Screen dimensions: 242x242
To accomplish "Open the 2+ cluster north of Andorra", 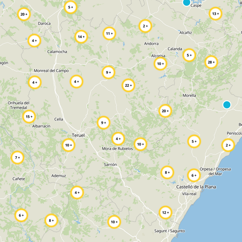I will 145,26.
